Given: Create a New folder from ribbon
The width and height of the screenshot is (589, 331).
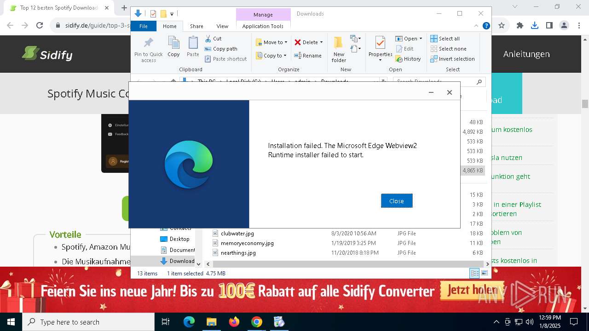Looking at the screenshot, I should [339, 49].
